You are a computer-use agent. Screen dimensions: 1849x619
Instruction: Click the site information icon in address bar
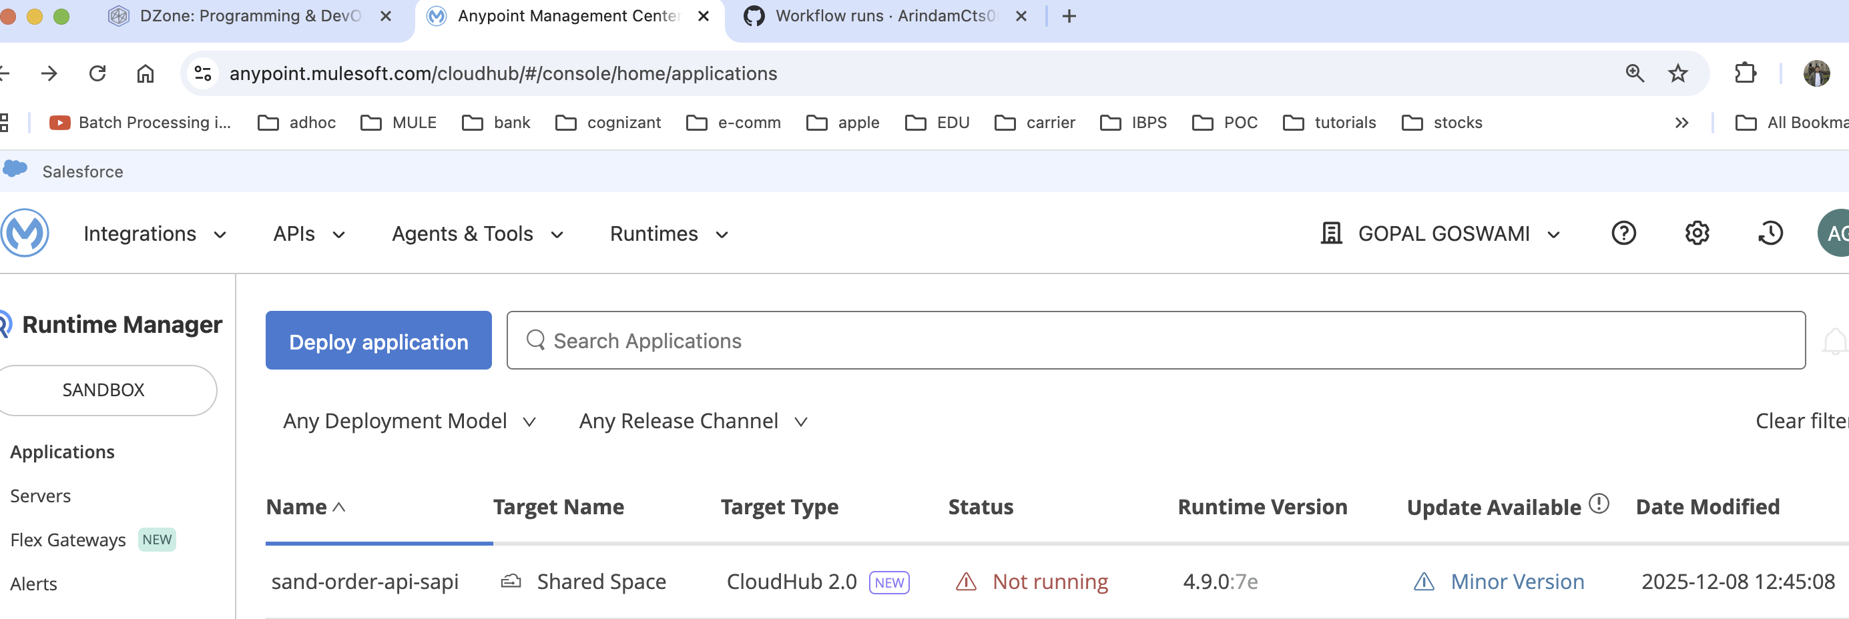pos(203,73)
